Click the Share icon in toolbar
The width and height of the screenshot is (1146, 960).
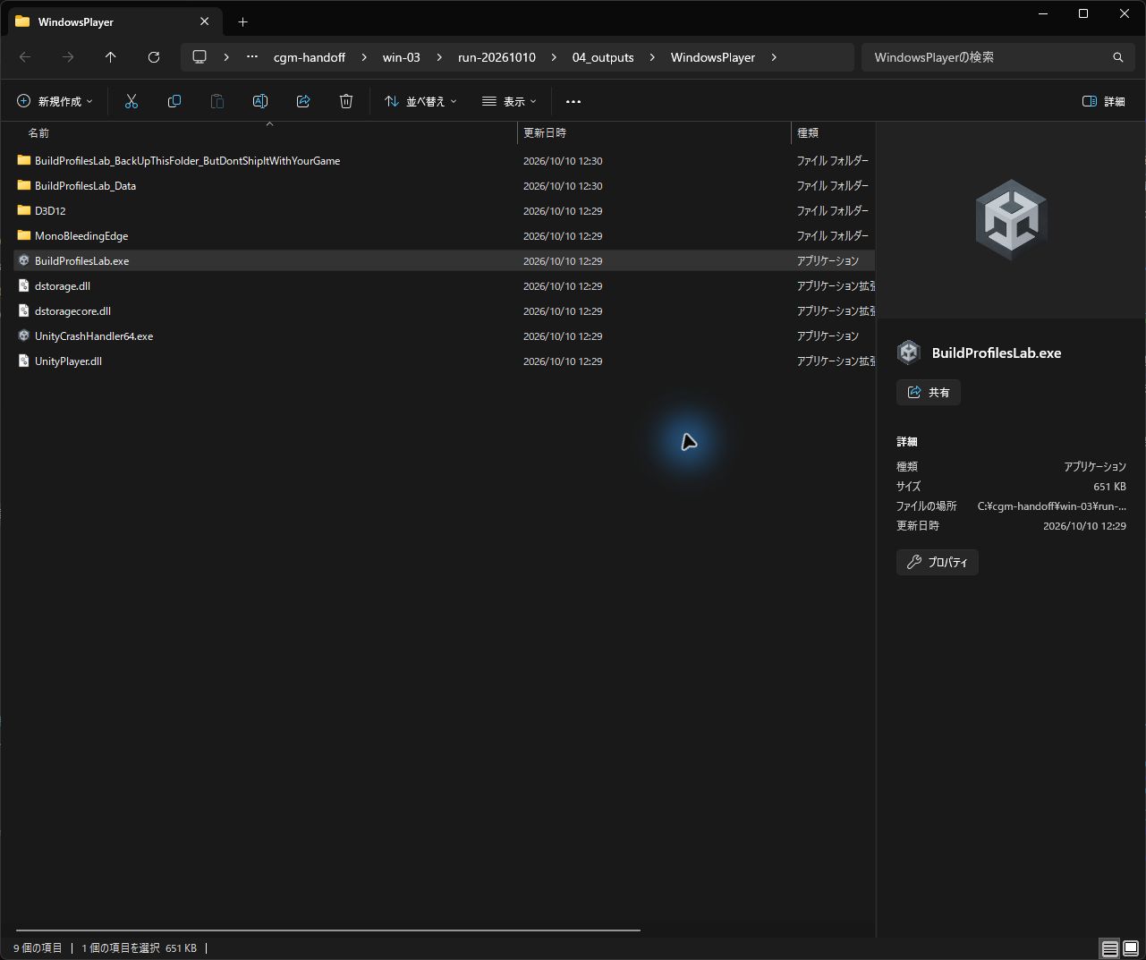coord(303,101)
